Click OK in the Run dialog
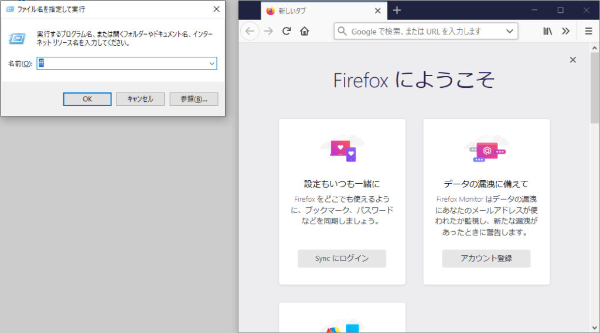Screen dimensions: 600x333 pos(87,99)
